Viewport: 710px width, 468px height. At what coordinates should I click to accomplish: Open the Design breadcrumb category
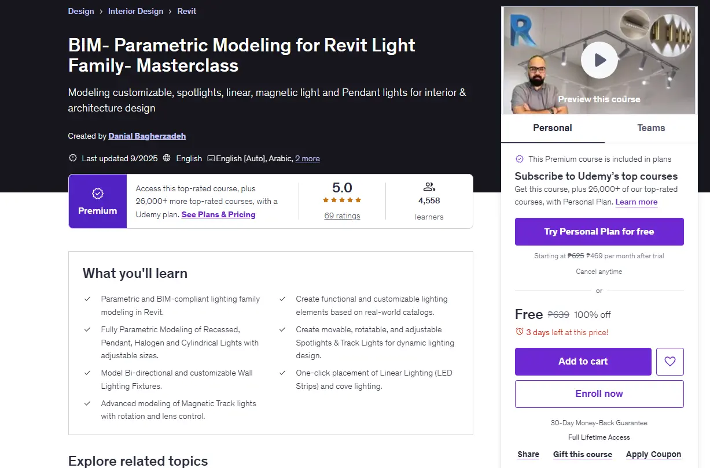tap(81, 11)
